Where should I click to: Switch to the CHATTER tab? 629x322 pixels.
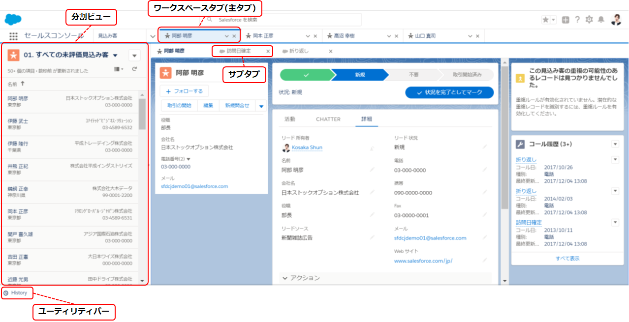328,118
